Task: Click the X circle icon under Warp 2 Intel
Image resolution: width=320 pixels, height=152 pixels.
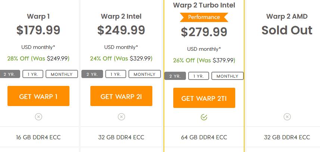Action: [x=121, y=117]
